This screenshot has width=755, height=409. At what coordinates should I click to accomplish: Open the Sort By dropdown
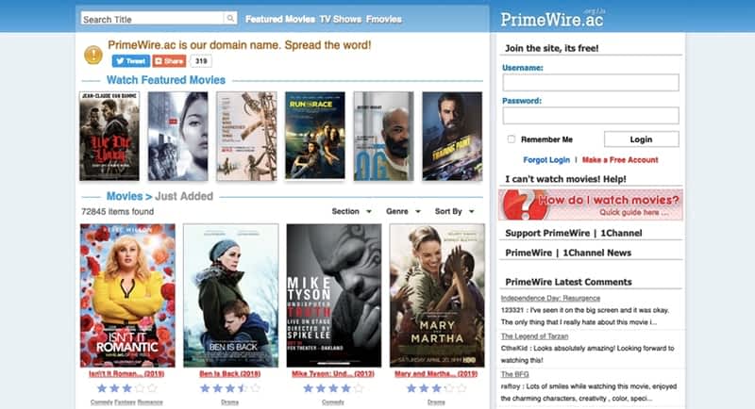tap(454, 211)
